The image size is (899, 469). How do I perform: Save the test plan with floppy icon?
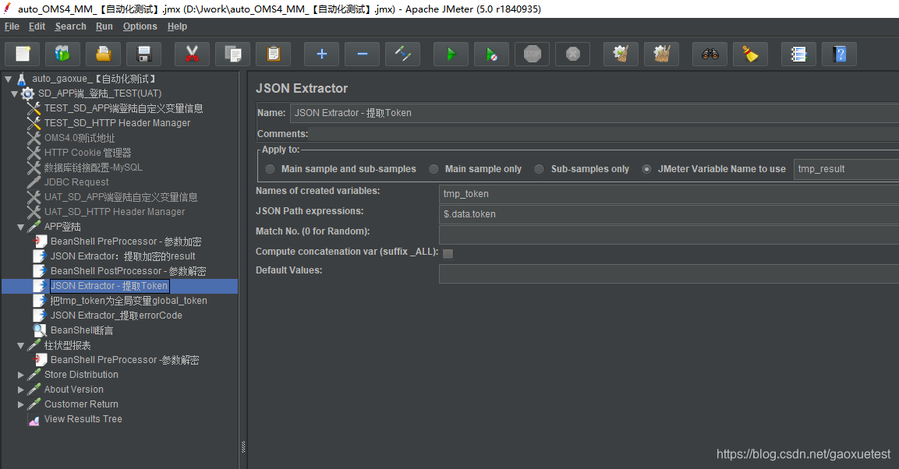[144, 55]
